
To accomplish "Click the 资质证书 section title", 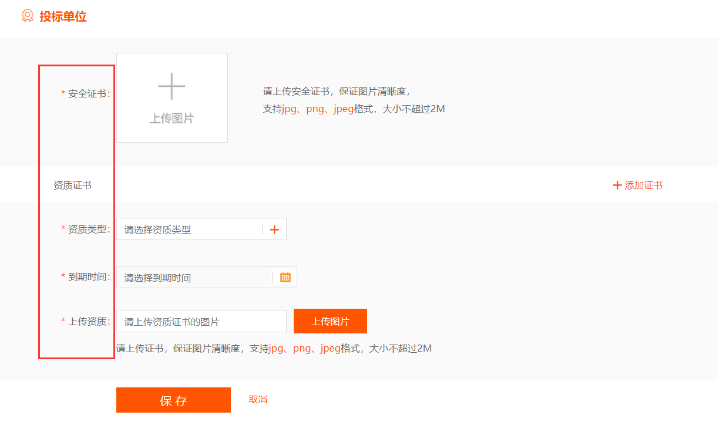I will coord(72,185).
